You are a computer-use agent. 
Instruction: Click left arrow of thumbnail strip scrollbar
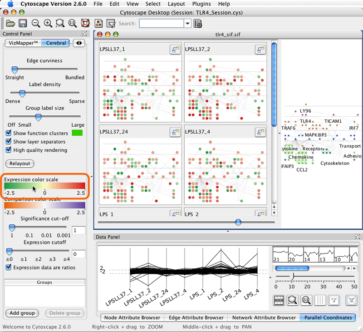click(x=348, y=268)
